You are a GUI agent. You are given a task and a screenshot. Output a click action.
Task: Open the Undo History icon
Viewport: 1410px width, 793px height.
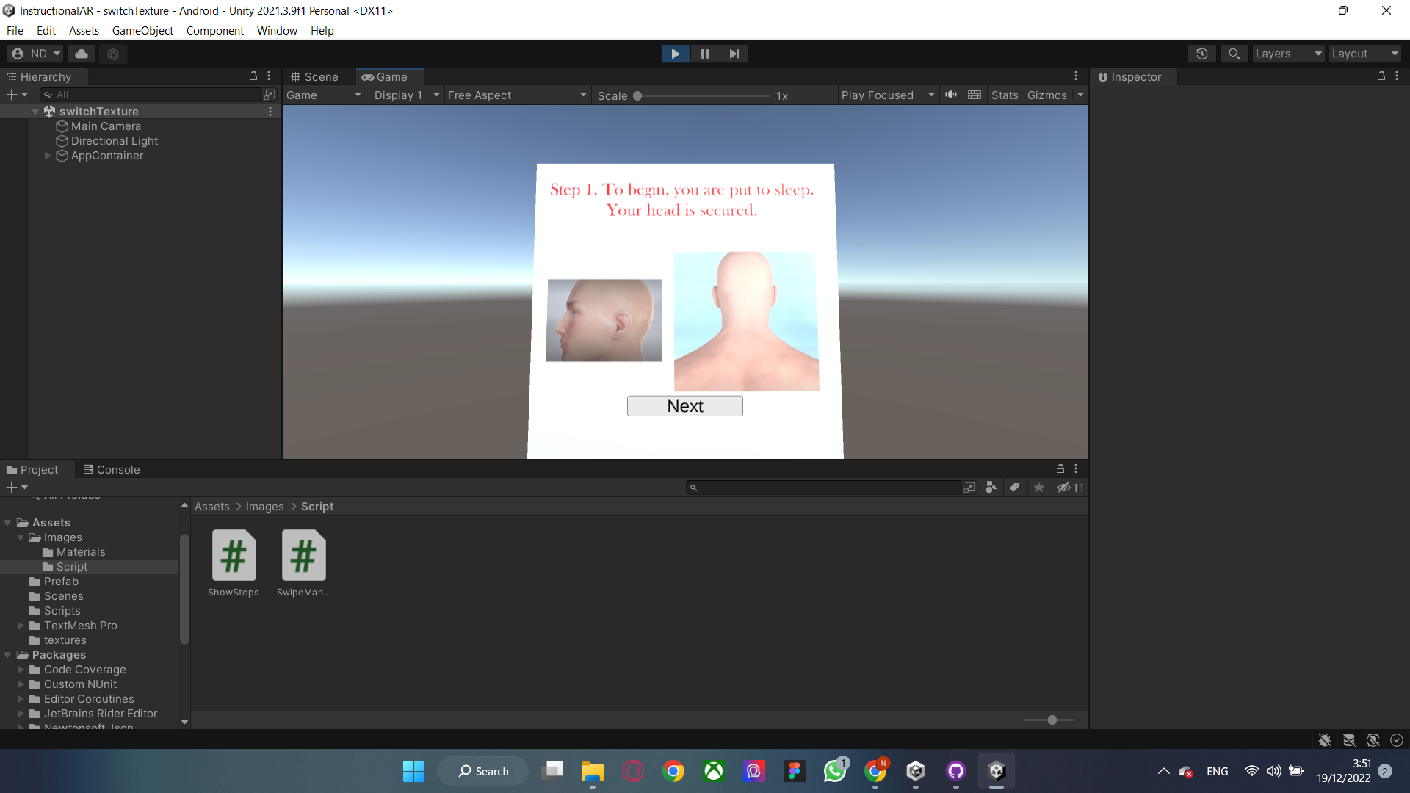point(1202,54)
